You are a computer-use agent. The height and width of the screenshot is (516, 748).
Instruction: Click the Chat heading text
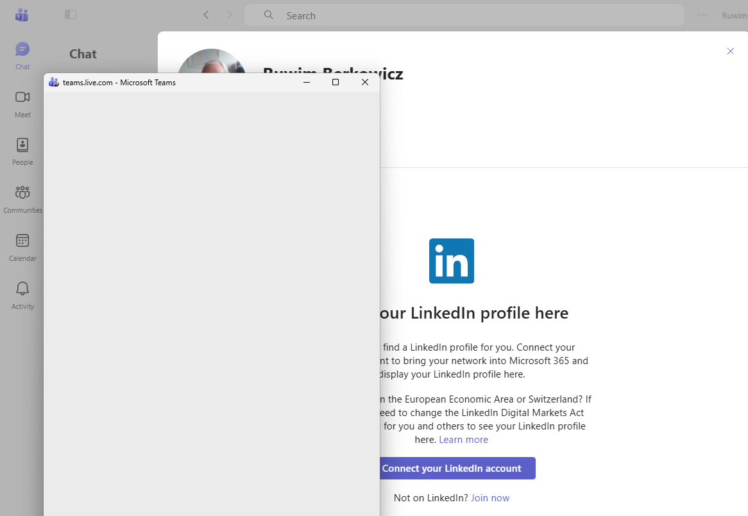[x=83, y=54]
